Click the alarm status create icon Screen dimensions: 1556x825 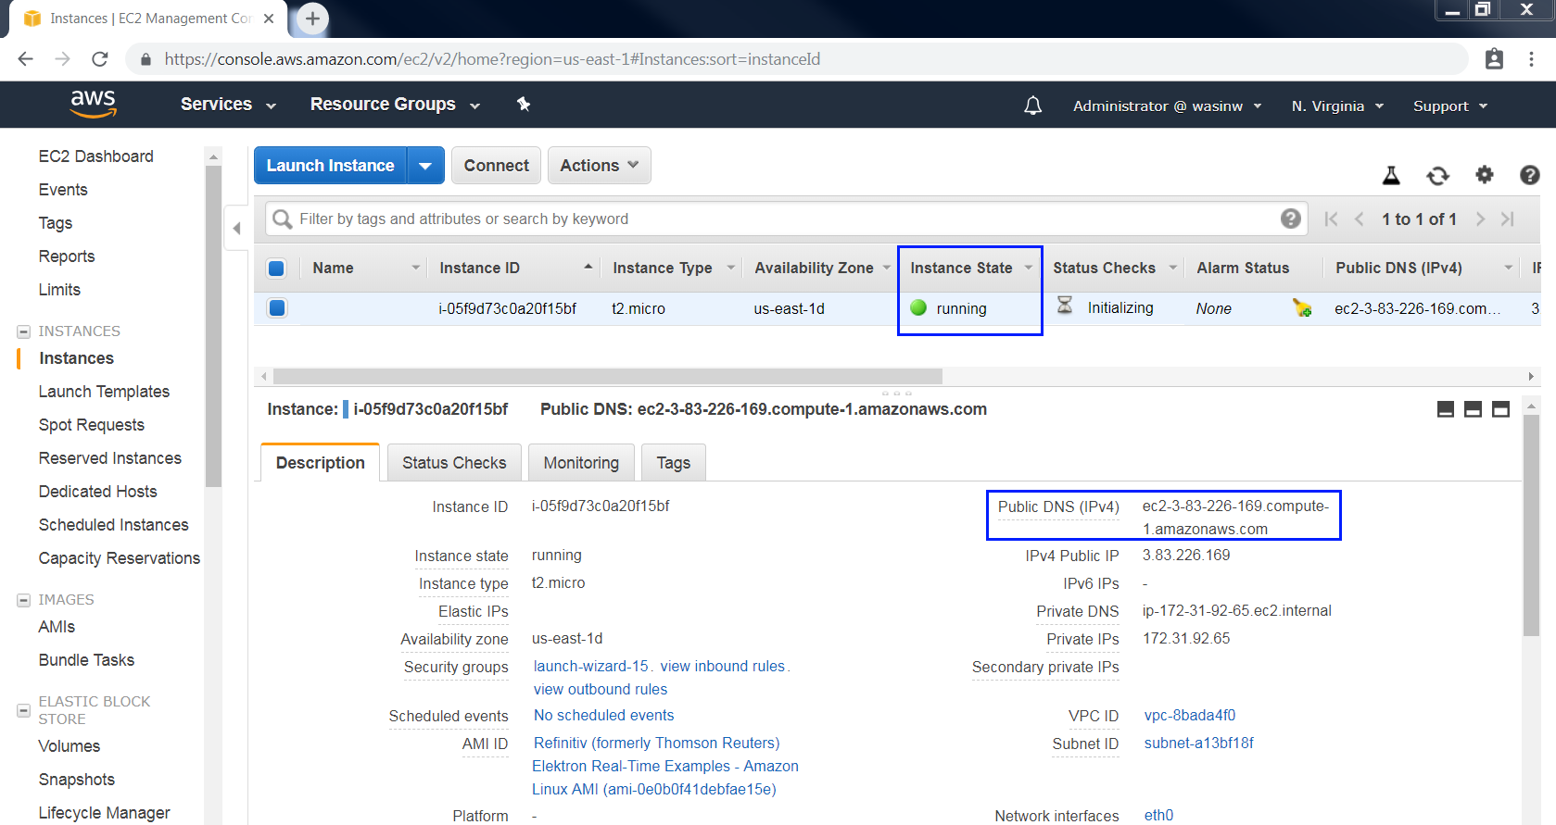pyautogui.click(x=1302, y=308)
